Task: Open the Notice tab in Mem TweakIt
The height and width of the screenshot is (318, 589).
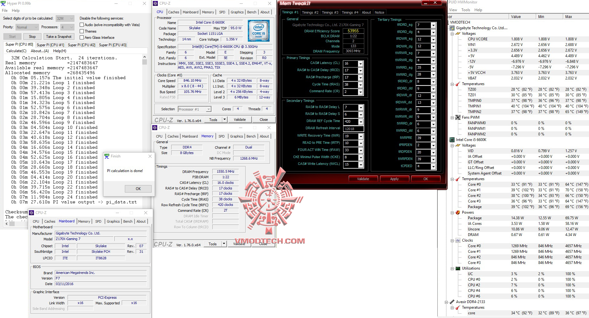Action: click(379, 12)
